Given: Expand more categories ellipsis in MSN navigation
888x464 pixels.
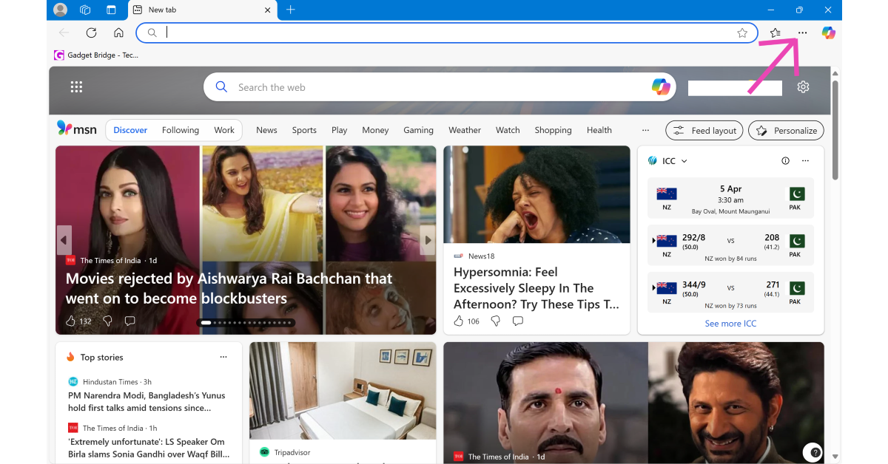Looking at the screenshot, I should click(645, 130).
